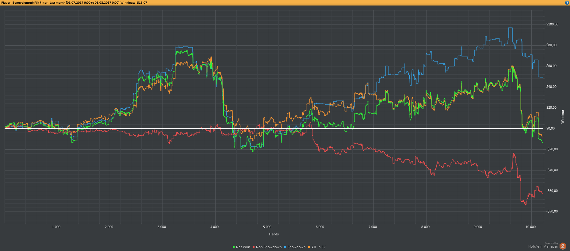Click the red Non Showdown legend swatch
The width and height of the screenshot is (570, 251).
254,247
